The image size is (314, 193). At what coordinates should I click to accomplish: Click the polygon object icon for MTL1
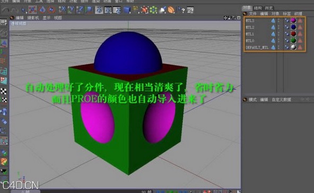273,34
